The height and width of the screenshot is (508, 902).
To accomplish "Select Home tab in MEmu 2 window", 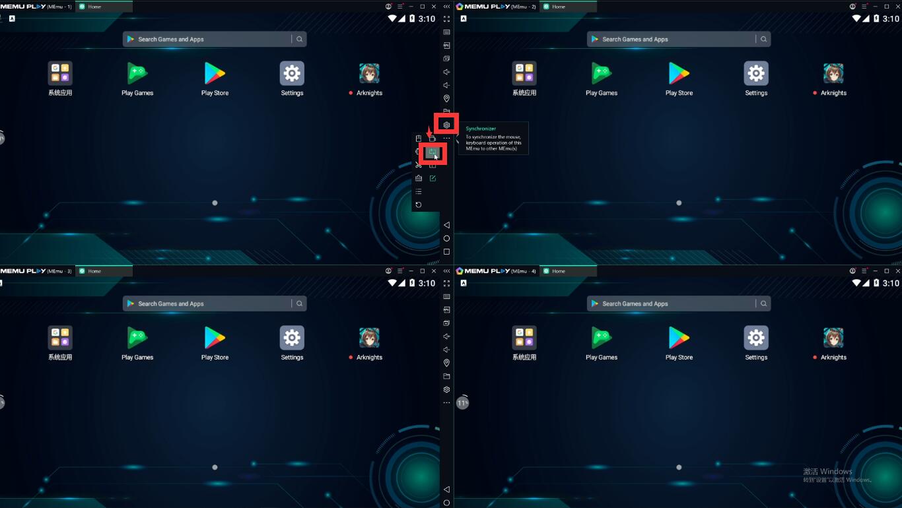I will [x=558, y=7].
